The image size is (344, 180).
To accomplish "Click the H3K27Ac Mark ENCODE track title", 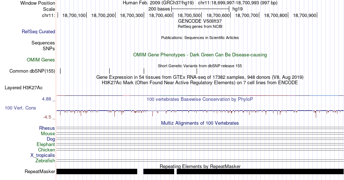I will (x=200, y=82).
